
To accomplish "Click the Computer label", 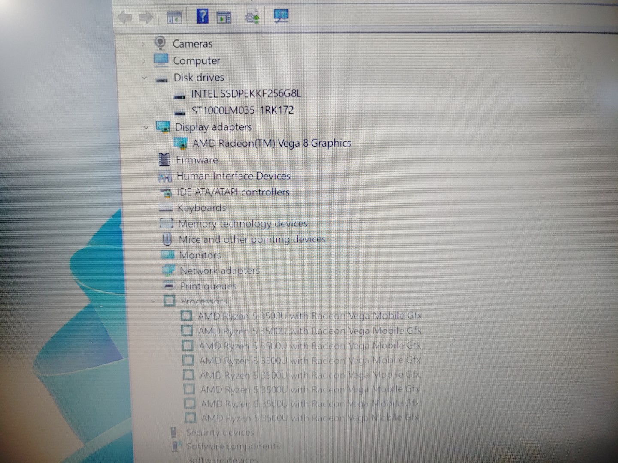I will pyautogui.click(x=197, y=61).
